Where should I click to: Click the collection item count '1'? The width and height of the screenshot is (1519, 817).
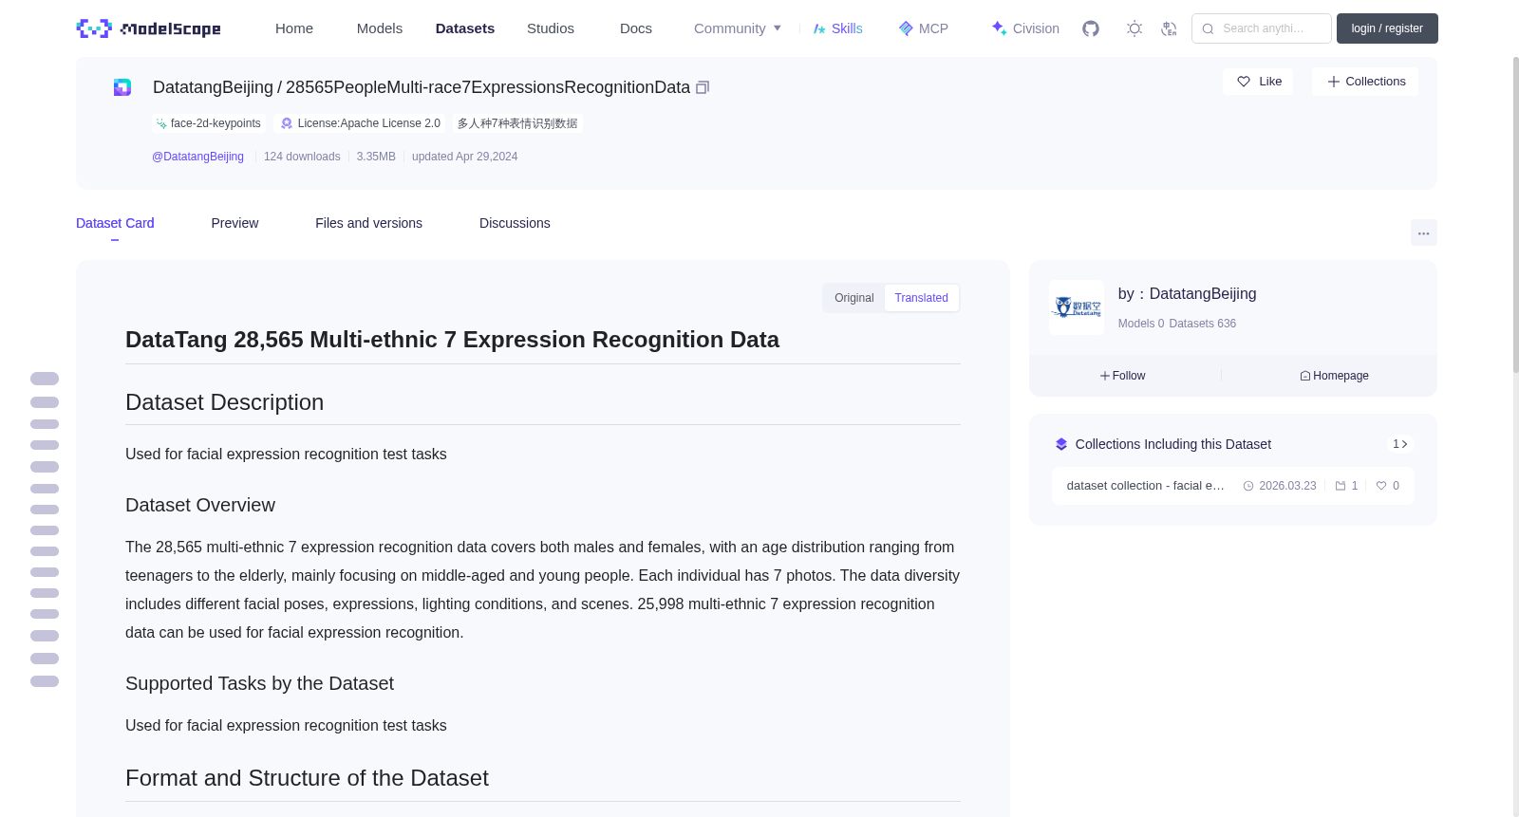(x=1346, y=486)
